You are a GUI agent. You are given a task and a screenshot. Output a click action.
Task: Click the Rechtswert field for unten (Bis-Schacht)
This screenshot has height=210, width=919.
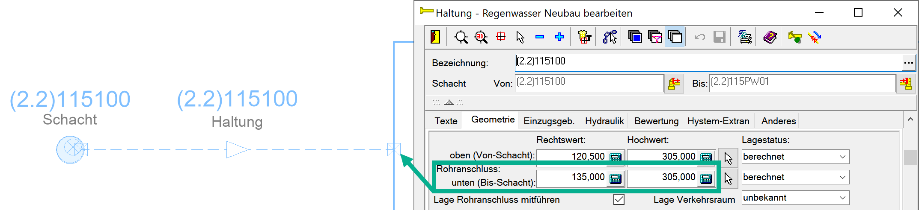(571, 178)
